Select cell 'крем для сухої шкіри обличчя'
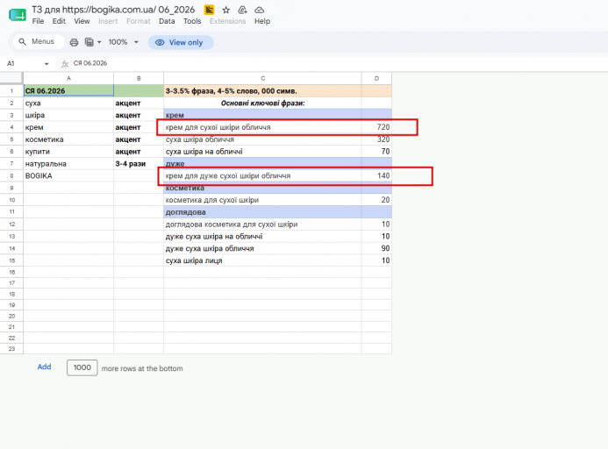The width and height of the screenshot is (608, 449). click(x=262, y=127)
